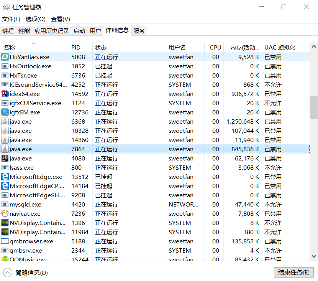Click the HxOutlook.exe process icon
The width and height of the screenshot is (318, 281).
(x=5, y=66)
